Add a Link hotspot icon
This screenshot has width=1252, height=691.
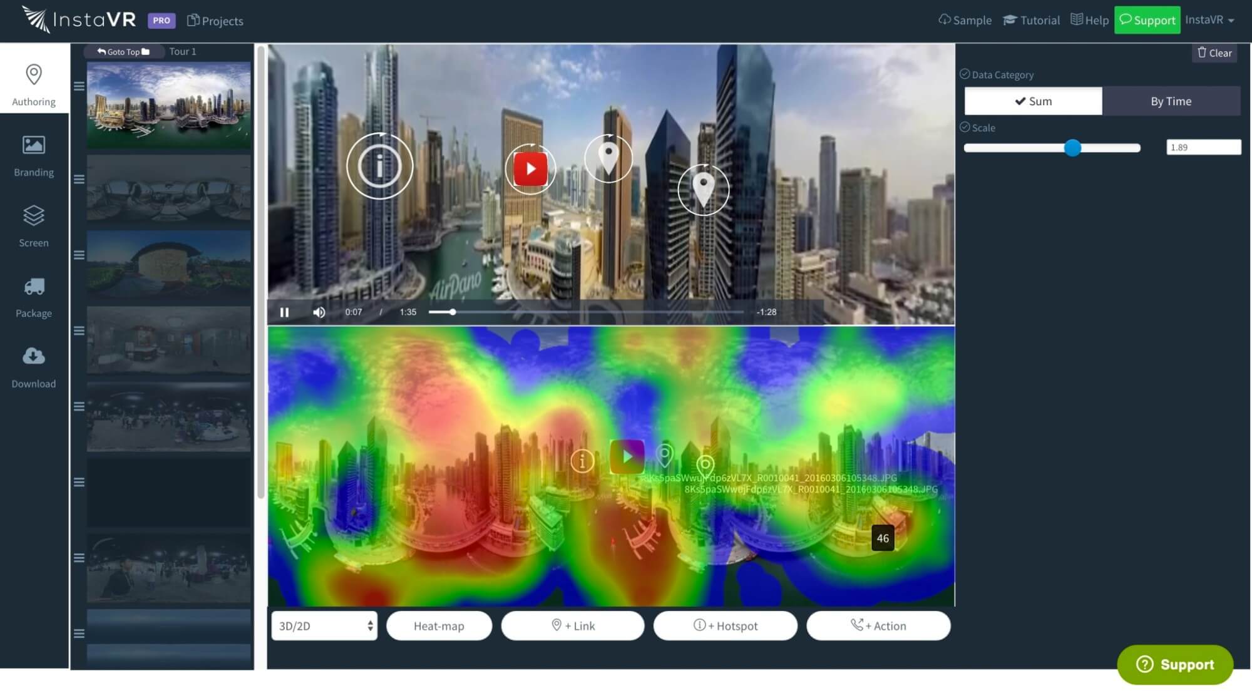pyautogui.click(x=572, y=625)
